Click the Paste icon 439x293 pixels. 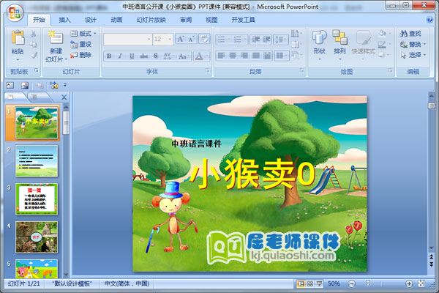pos(18,38)
